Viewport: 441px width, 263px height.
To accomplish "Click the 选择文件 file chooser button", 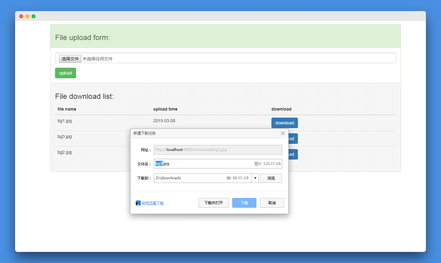I will pyautogui.click(x=70, y=59).
